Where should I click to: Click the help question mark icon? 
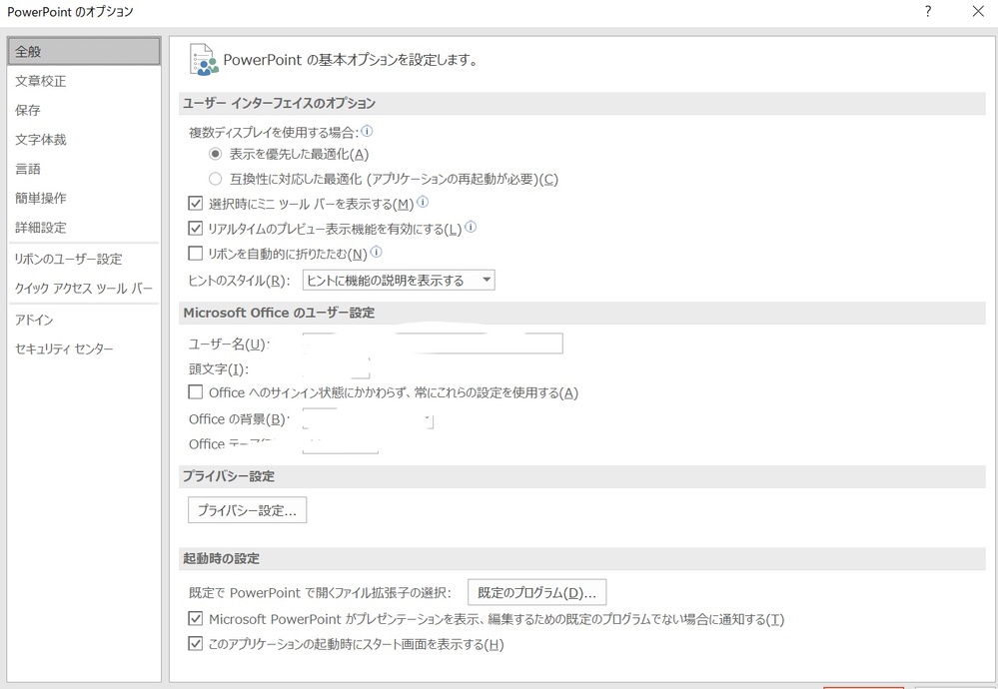click(928, 11)
